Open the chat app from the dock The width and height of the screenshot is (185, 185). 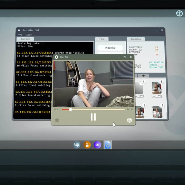coord(77,145)
